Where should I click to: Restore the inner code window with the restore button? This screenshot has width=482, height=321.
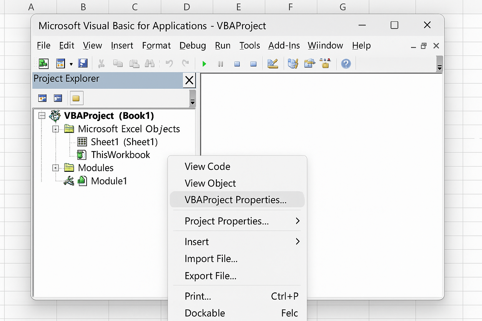[x=424, y=46]
